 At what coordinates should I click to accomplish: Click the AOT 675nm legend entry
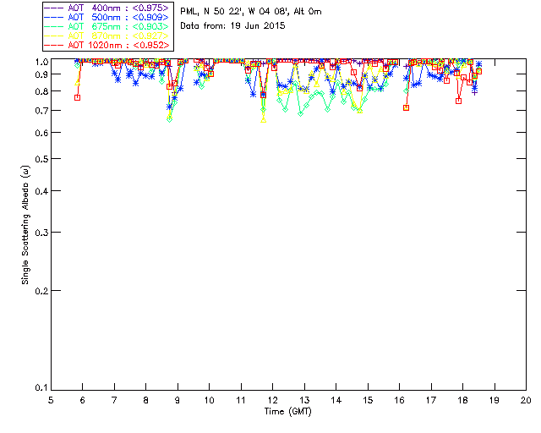[x=107, y=26]
